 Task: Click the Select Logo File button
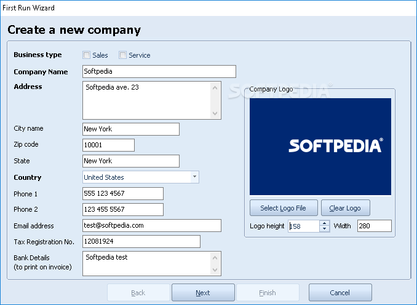(x=284, y=208)
